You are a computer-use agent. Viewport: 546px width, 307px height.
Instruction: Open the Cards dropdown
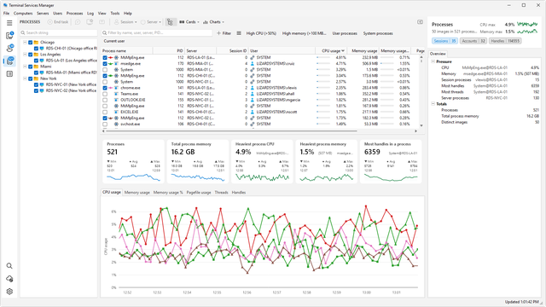[x=189, y=22]
